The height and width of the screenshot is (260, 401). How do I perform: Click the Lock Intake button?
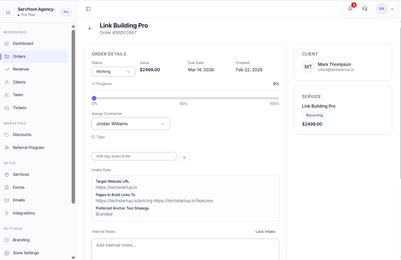point(265,232)
